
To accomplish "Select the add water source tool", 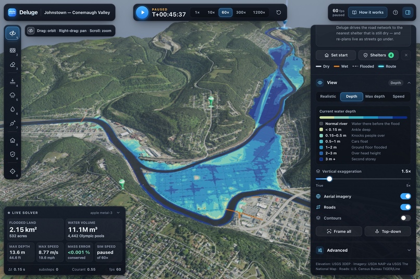I will [13, 81].
